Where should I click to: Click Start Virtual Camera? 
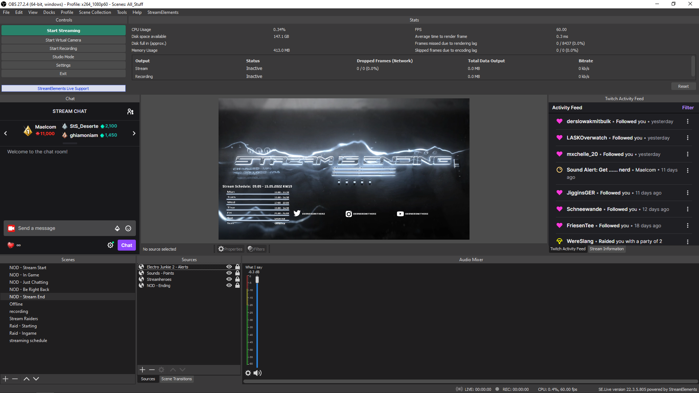tap(63, 40)
